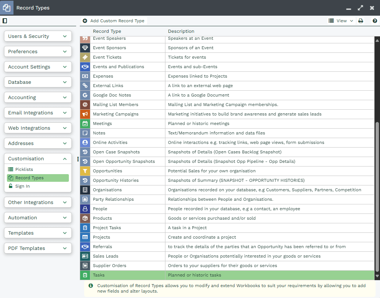Expand the PDF Templates section
Image resolution: width=380 pixels, height=298 pixels.
(x=38, y=248)
